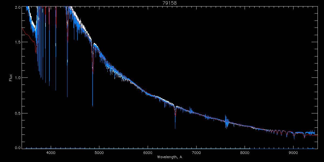Click the 9000 wavelength tick label
The width and height of the screenshot is (324, 162).
[293, 153]
